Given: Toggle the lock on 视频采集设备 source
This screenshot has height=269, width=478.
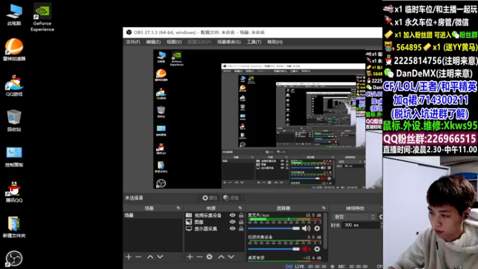Looking at the screenshot, I should 241,215.
